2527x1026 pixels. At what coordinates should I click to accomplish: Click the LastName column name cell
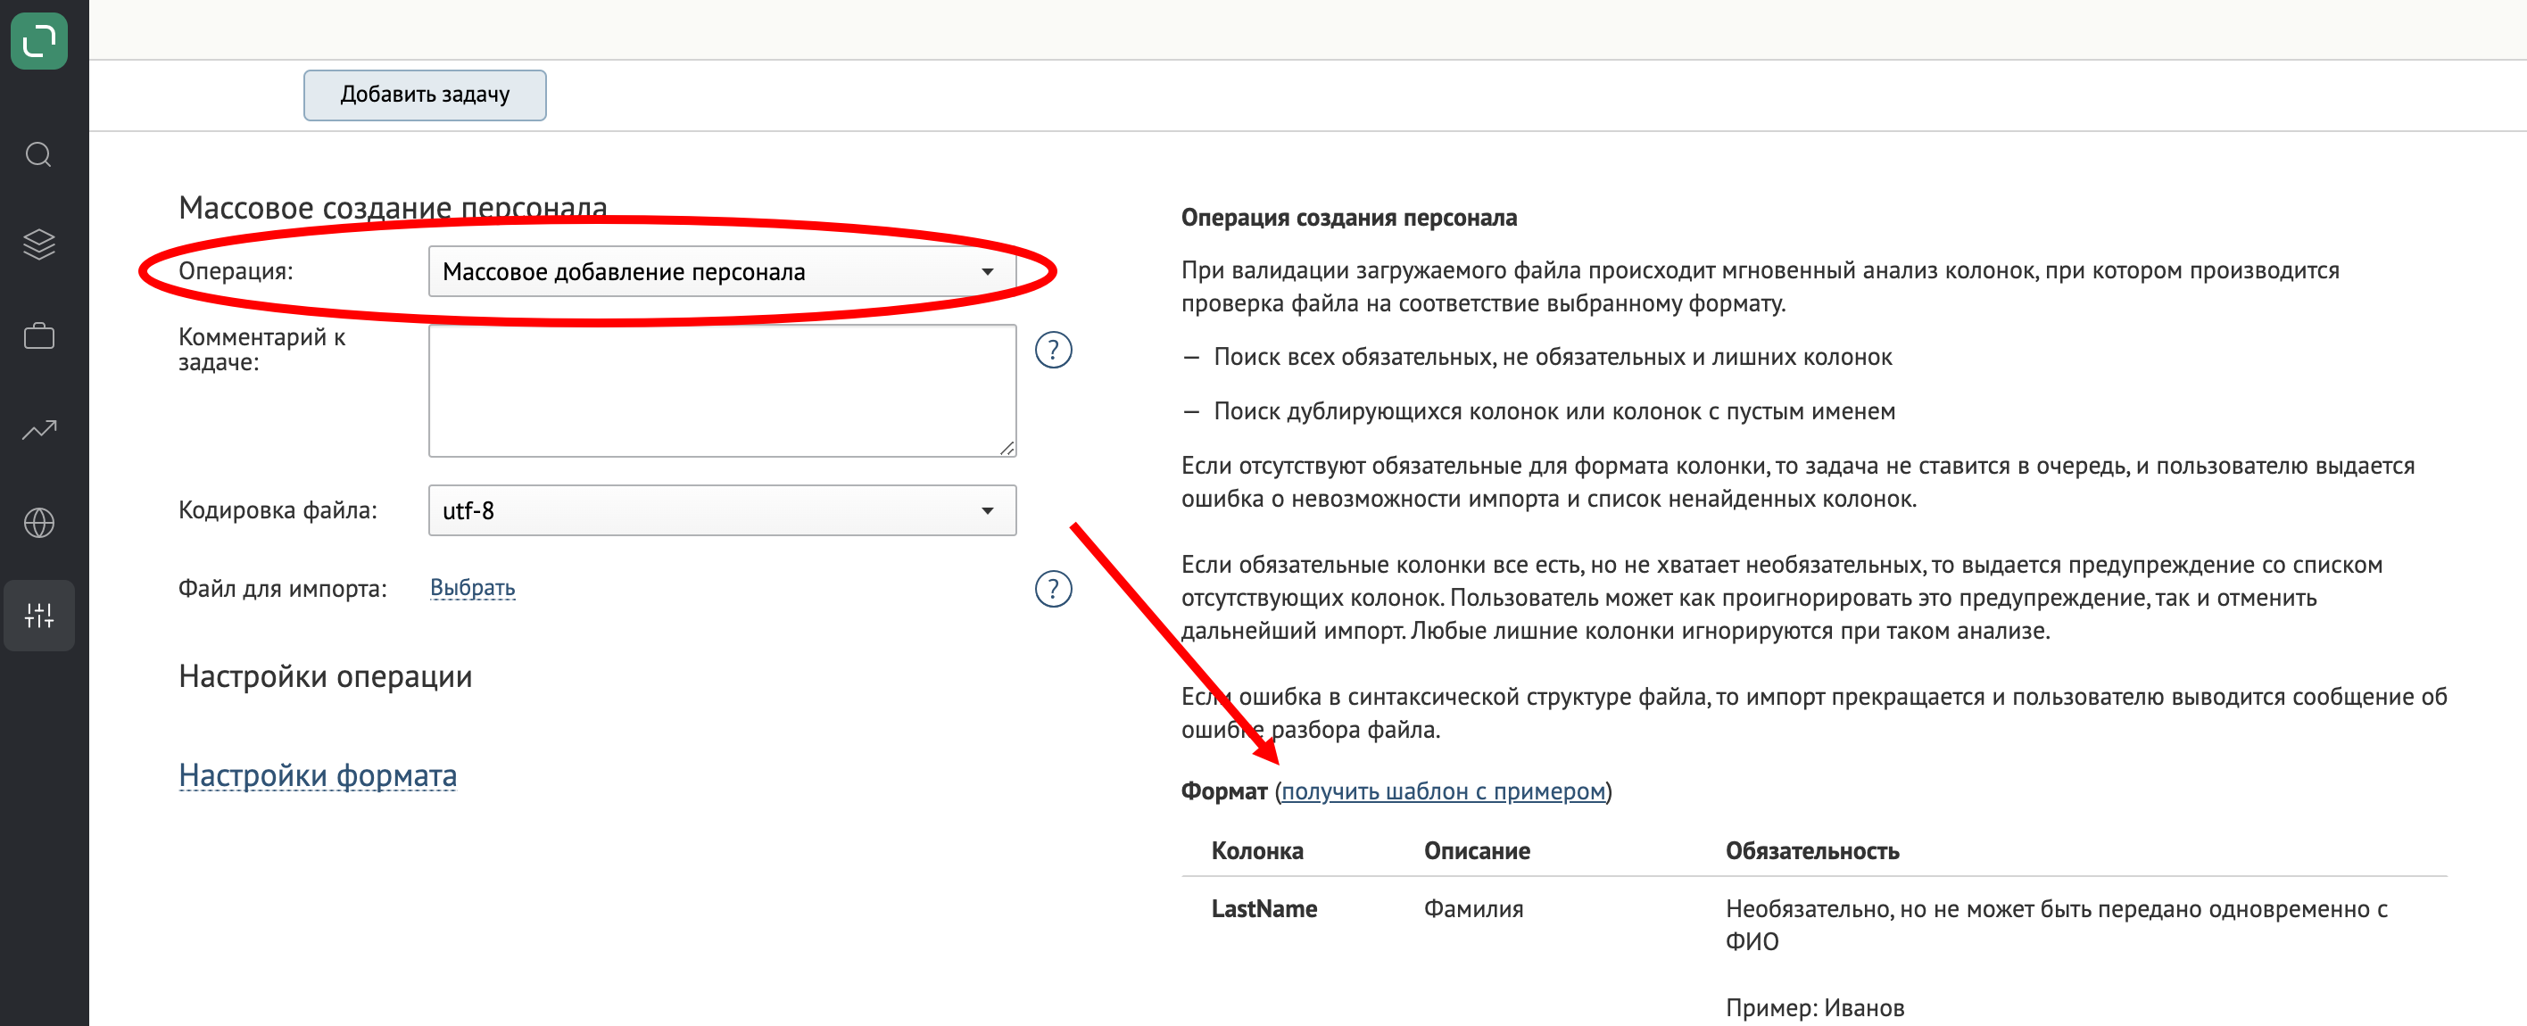click(x=1263, y=908)
